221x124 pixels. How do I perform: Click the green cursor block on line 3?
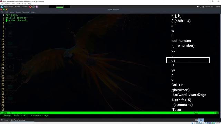[6, 20]
